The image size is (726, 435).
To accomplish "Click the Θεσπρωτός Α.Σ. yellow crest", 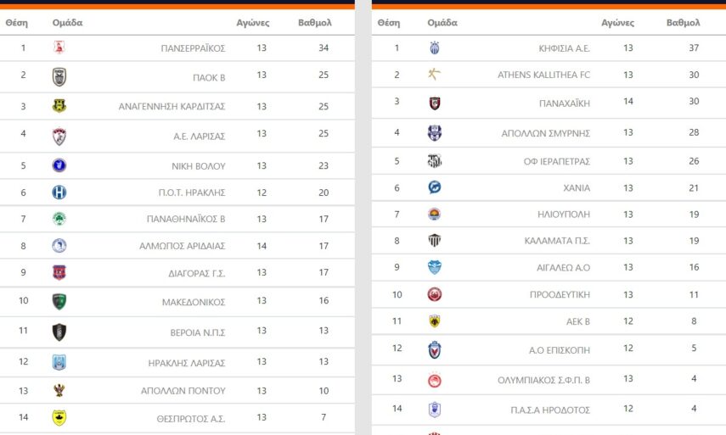I will [59, 417].
